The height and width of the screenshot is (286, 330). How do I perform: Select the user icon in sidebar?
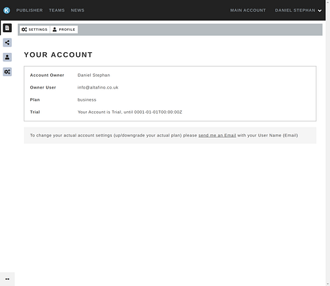click(x=8, y=57)
